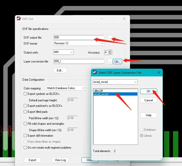Click the DXF Out window title icon
The height and width of the screenshot is (166, 182).
click(19, 19)
